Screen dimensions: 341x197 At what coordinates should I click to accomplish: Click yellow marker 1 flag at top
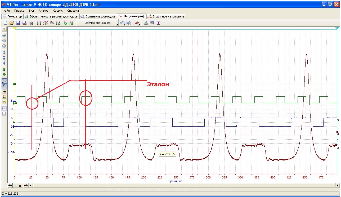15,28
